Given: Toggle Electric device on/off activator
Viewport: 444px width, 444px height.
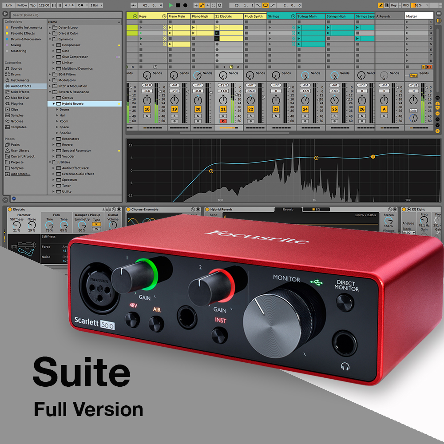Looking at the screenshot, I should pos(10,210).
